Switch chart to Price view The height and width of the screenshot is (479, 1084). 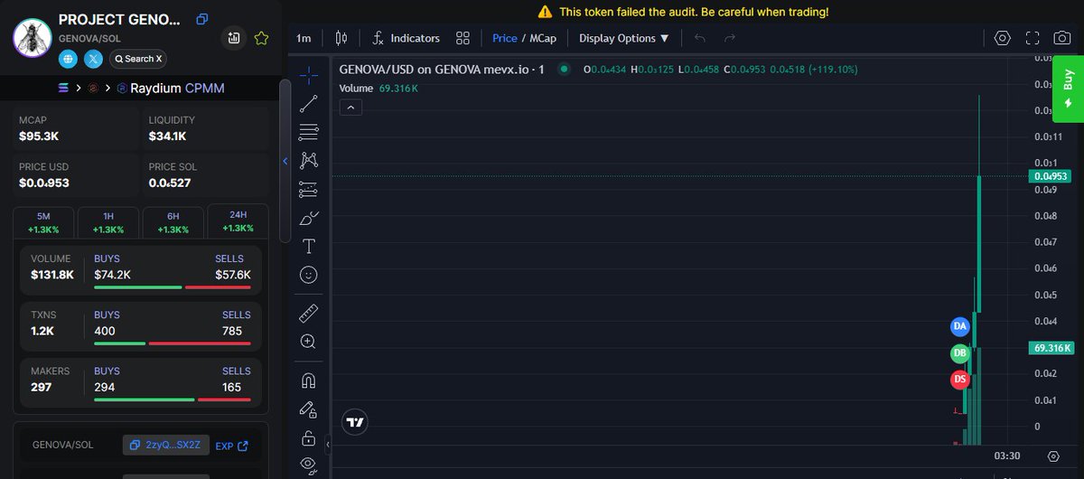(x=505, y=38)
